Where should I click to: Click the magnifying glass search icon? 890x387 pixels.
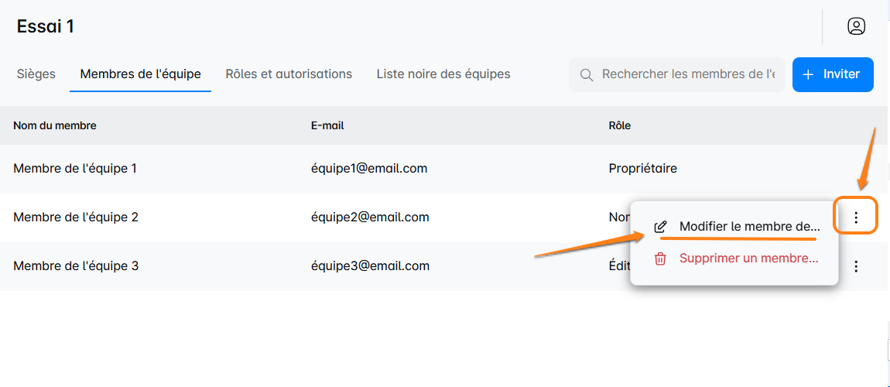point(587,75)
